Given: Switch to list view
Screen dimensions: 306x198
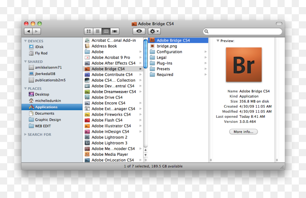Looking at the screenshot, I should [97, 31].
